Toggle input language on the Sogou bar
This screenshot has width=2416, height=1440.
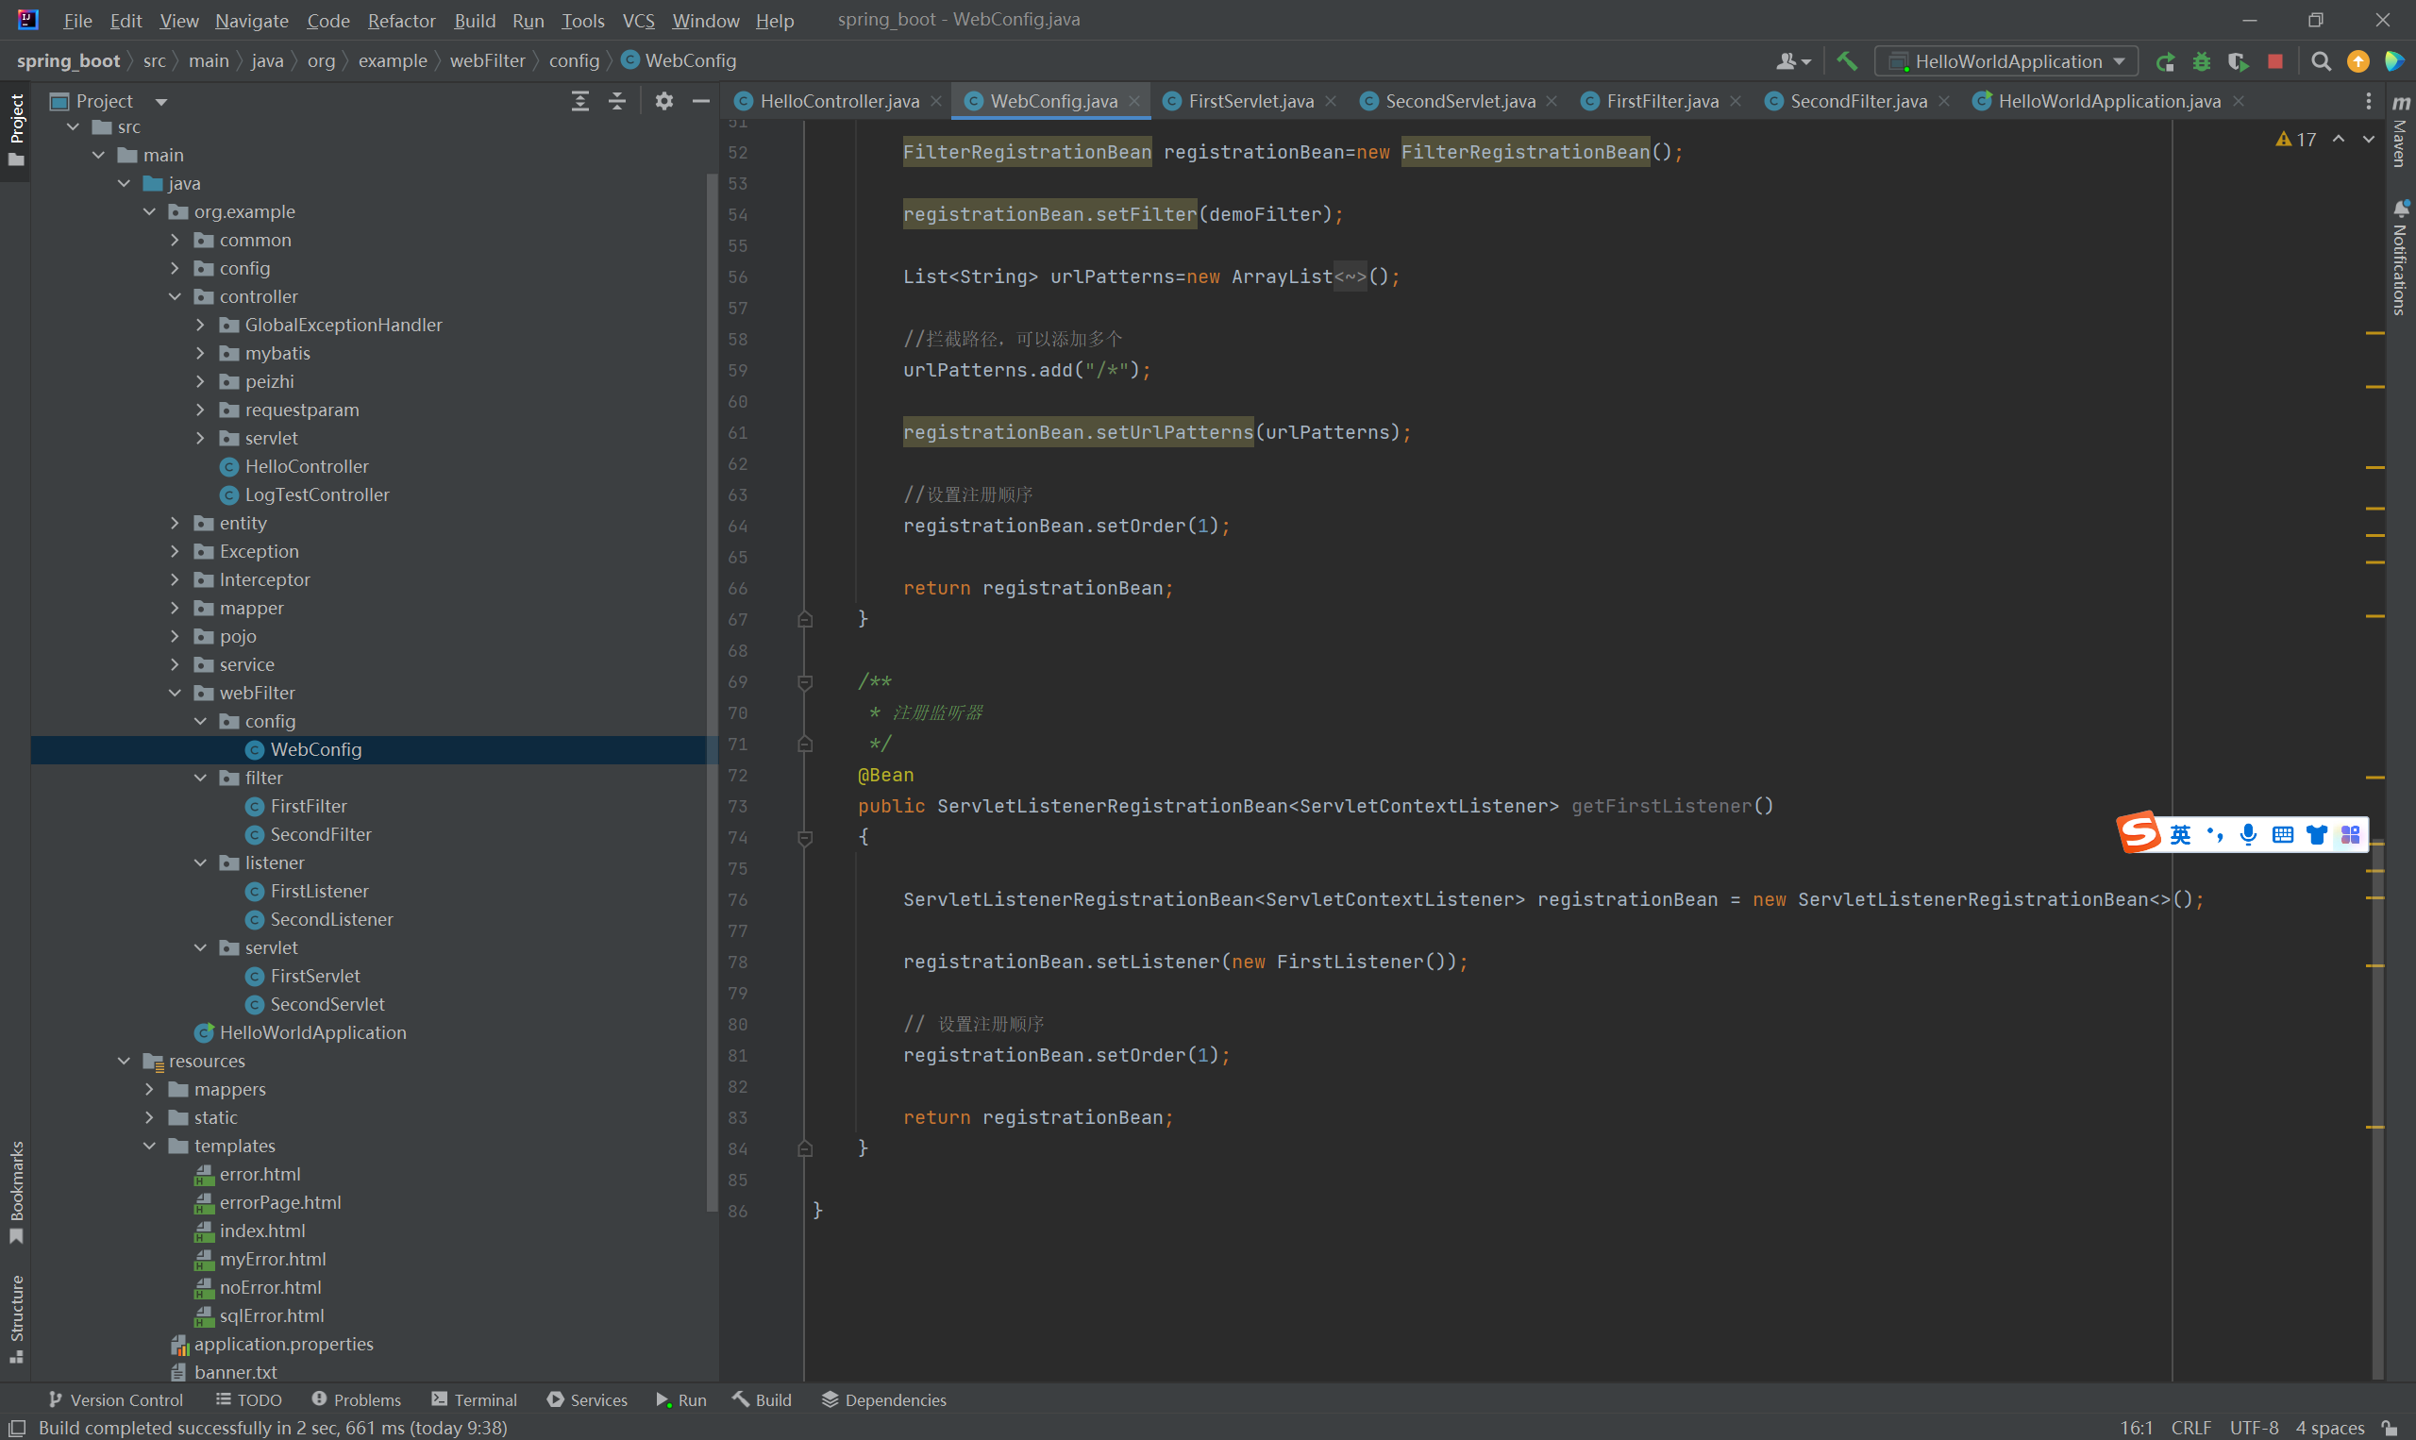pos(2179,833)
